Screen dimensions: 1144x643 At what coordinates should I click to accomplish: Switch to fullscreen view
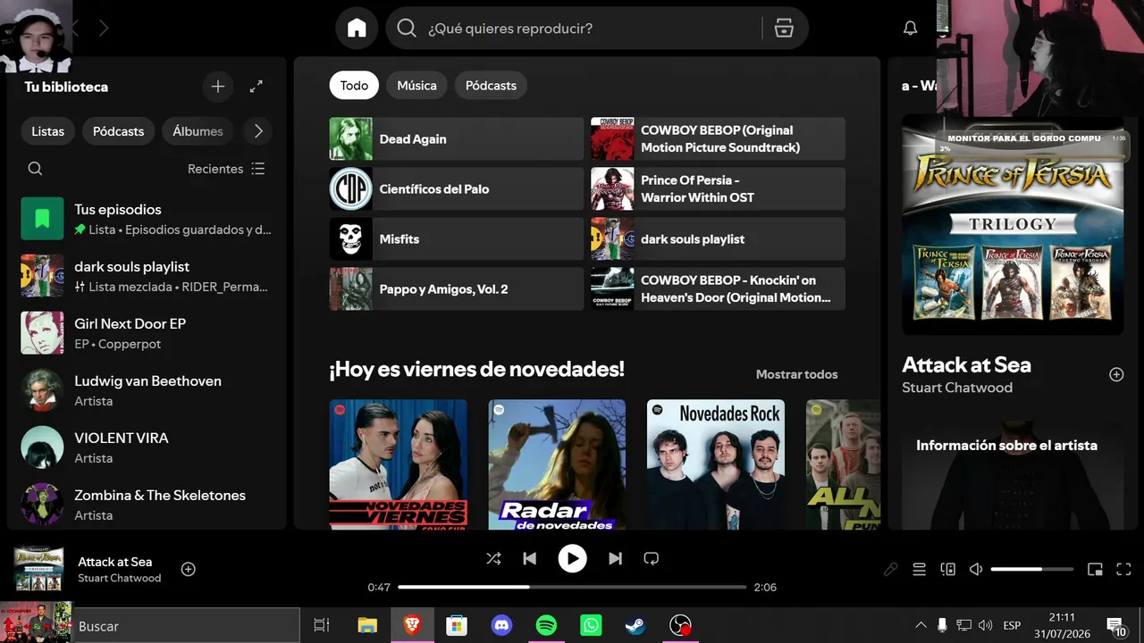pyautogui.click(x=1124, y=570)
